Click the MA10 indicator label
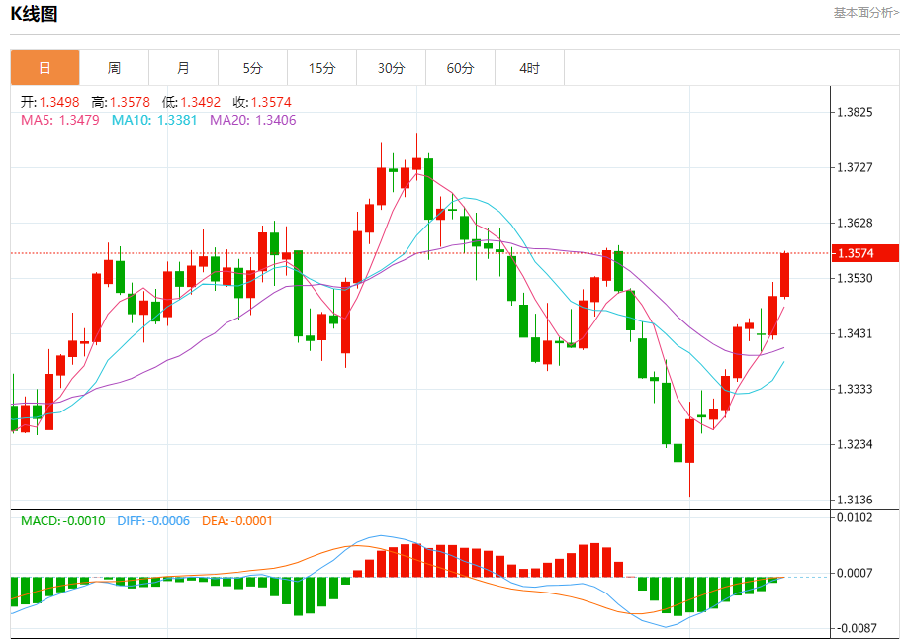Screen dimensions: 904x639 pos(154,120)
